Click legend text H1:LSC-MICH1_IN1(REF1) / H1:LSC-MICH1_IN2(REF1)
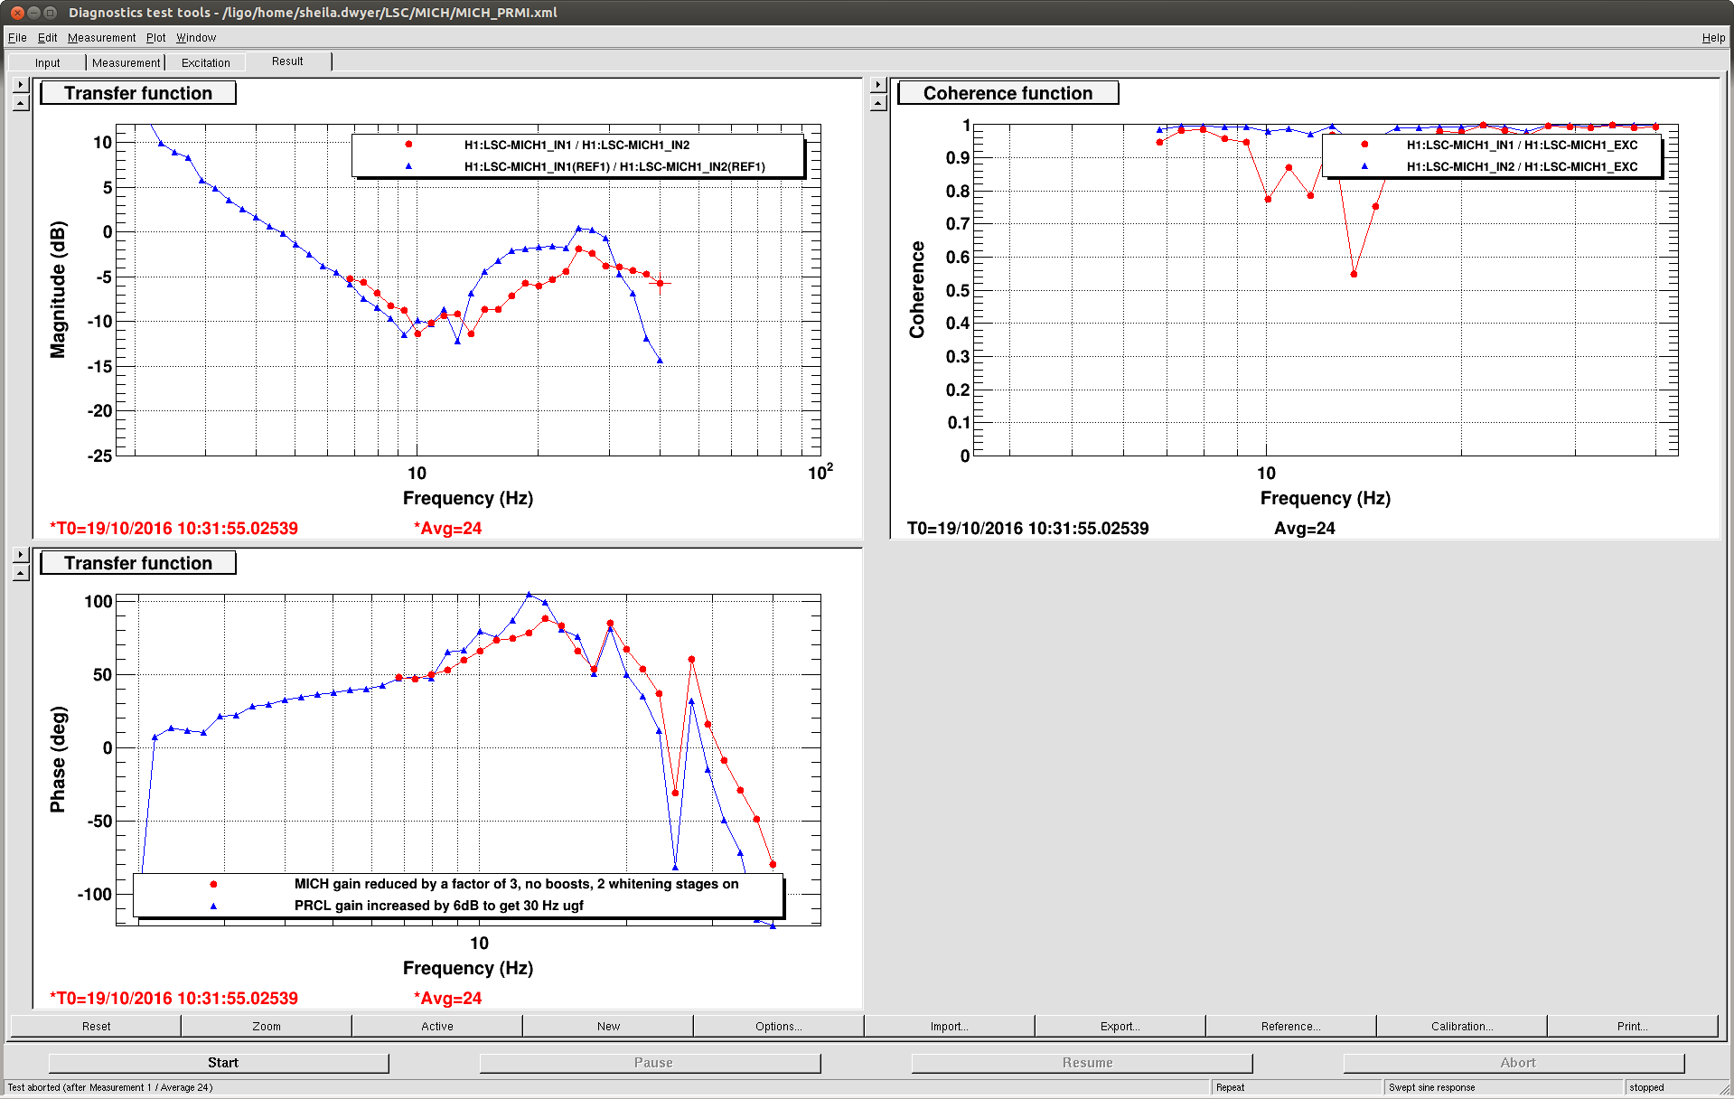Viewport: 1734px width, 1099px height. tap(614, 166)
